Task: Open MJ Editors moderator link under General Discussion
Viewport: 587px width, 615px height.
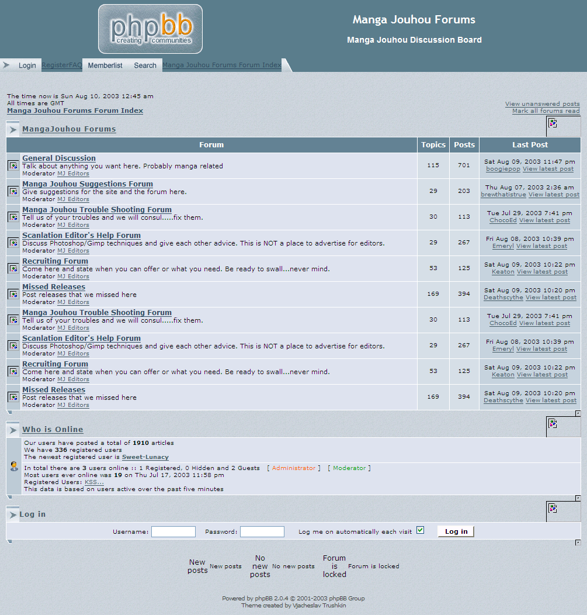Action: pos(73,174)
